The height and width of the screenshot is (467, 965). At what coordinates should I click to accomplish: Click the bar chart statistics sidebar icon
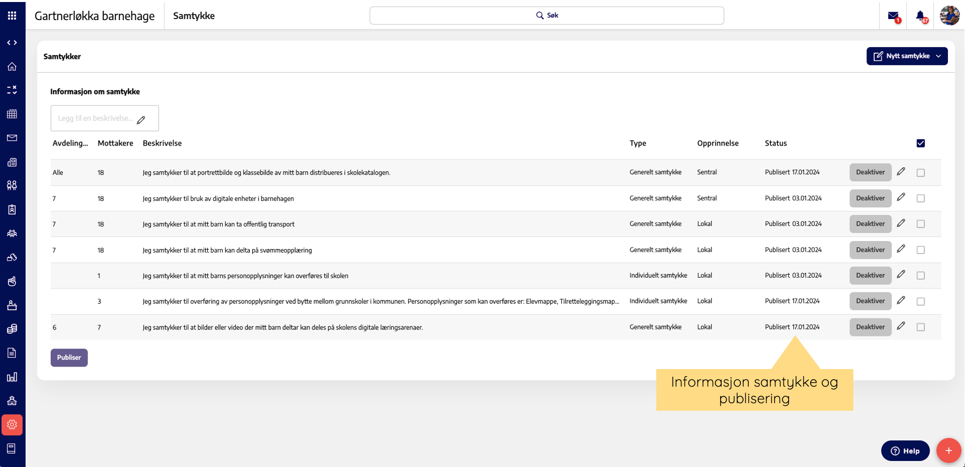pos(12,377)
